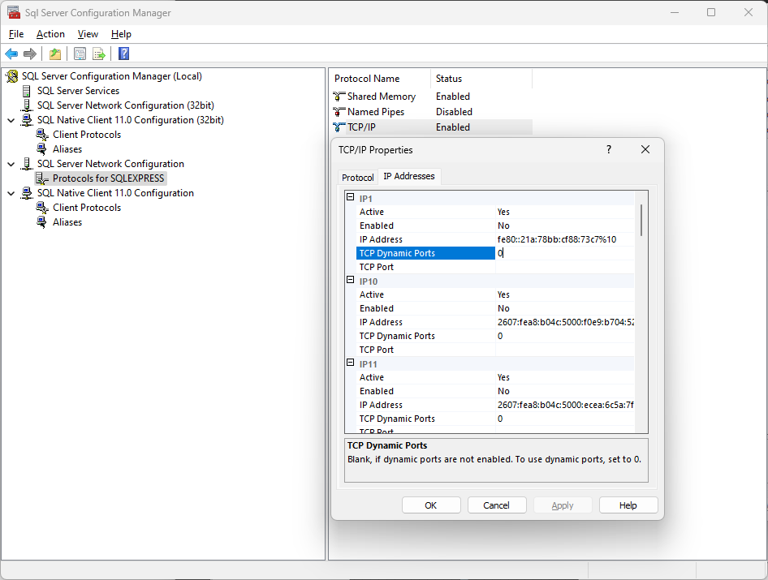Viewport: 768px width, 580px height.
Task: Click the Up one level folder icon
Action: click(x=55, y=54)
